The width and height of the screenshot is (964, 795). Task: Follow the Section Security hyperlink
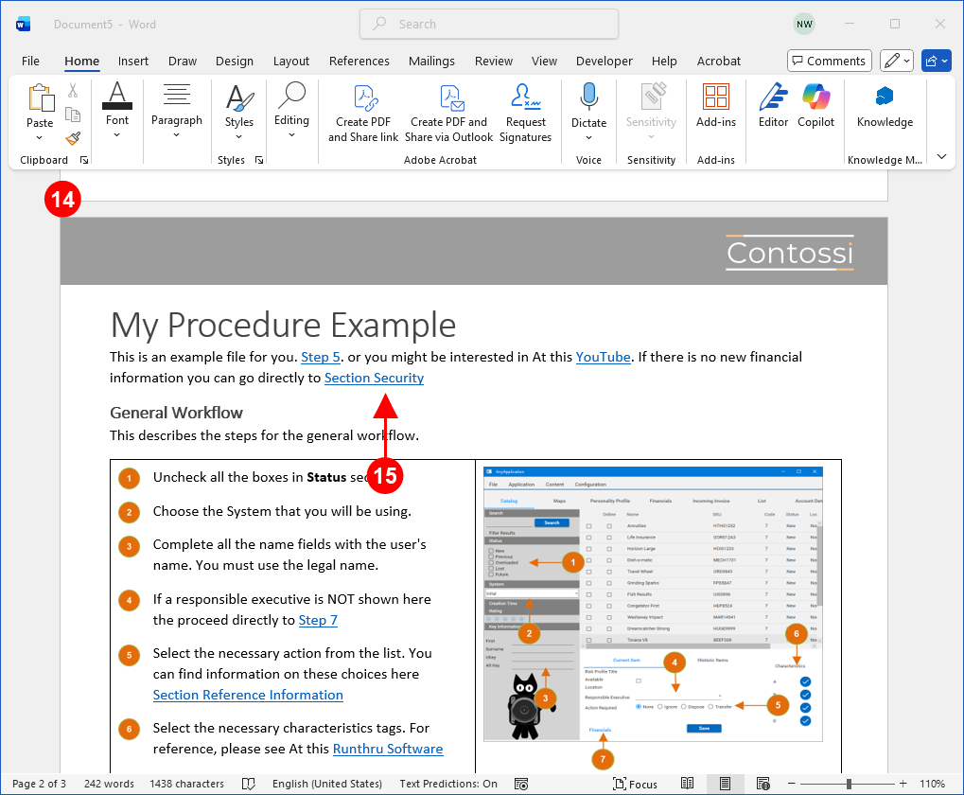374,378
